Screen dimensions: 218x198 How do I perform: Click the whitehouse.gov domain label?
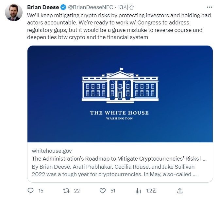click(x=52, y=151)
